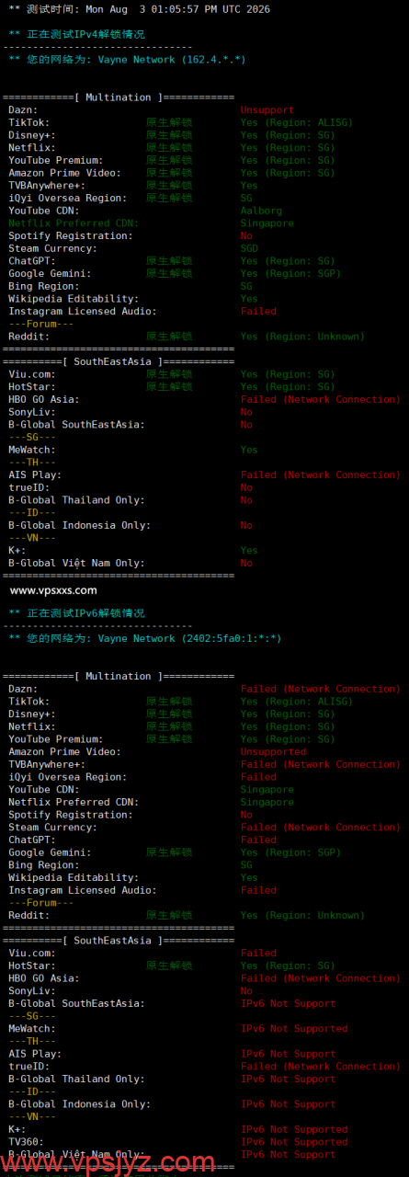Click the 'SGD' Steam Currency value
The height and width of the screenshot is (1177, 409).
tap(249, 248)
